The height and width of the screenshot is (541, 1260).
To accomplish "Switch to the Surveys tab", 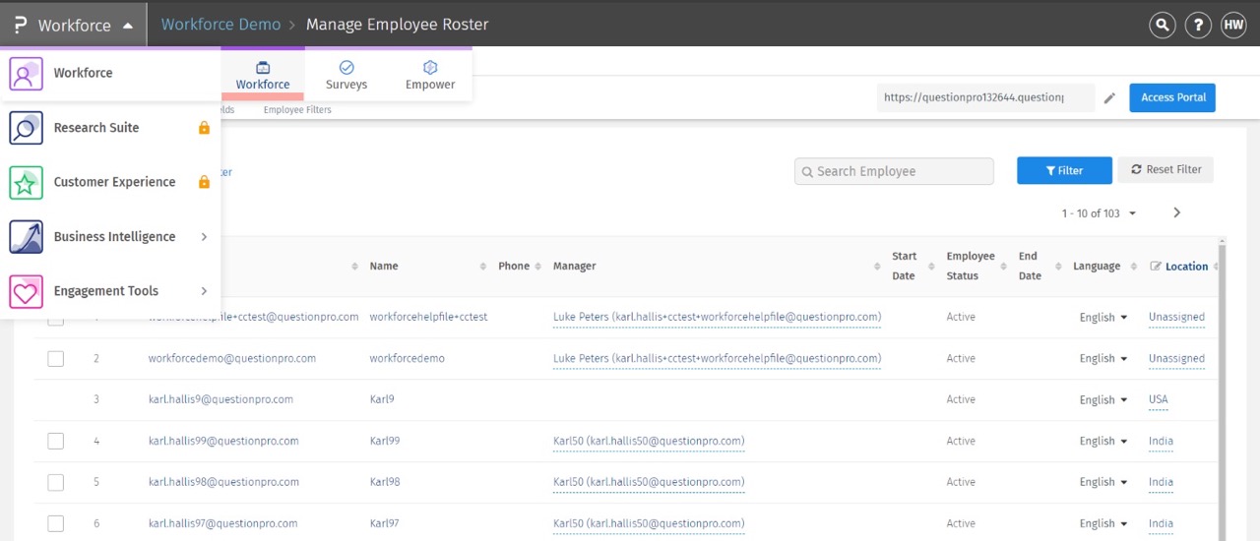I will point(346,76).
